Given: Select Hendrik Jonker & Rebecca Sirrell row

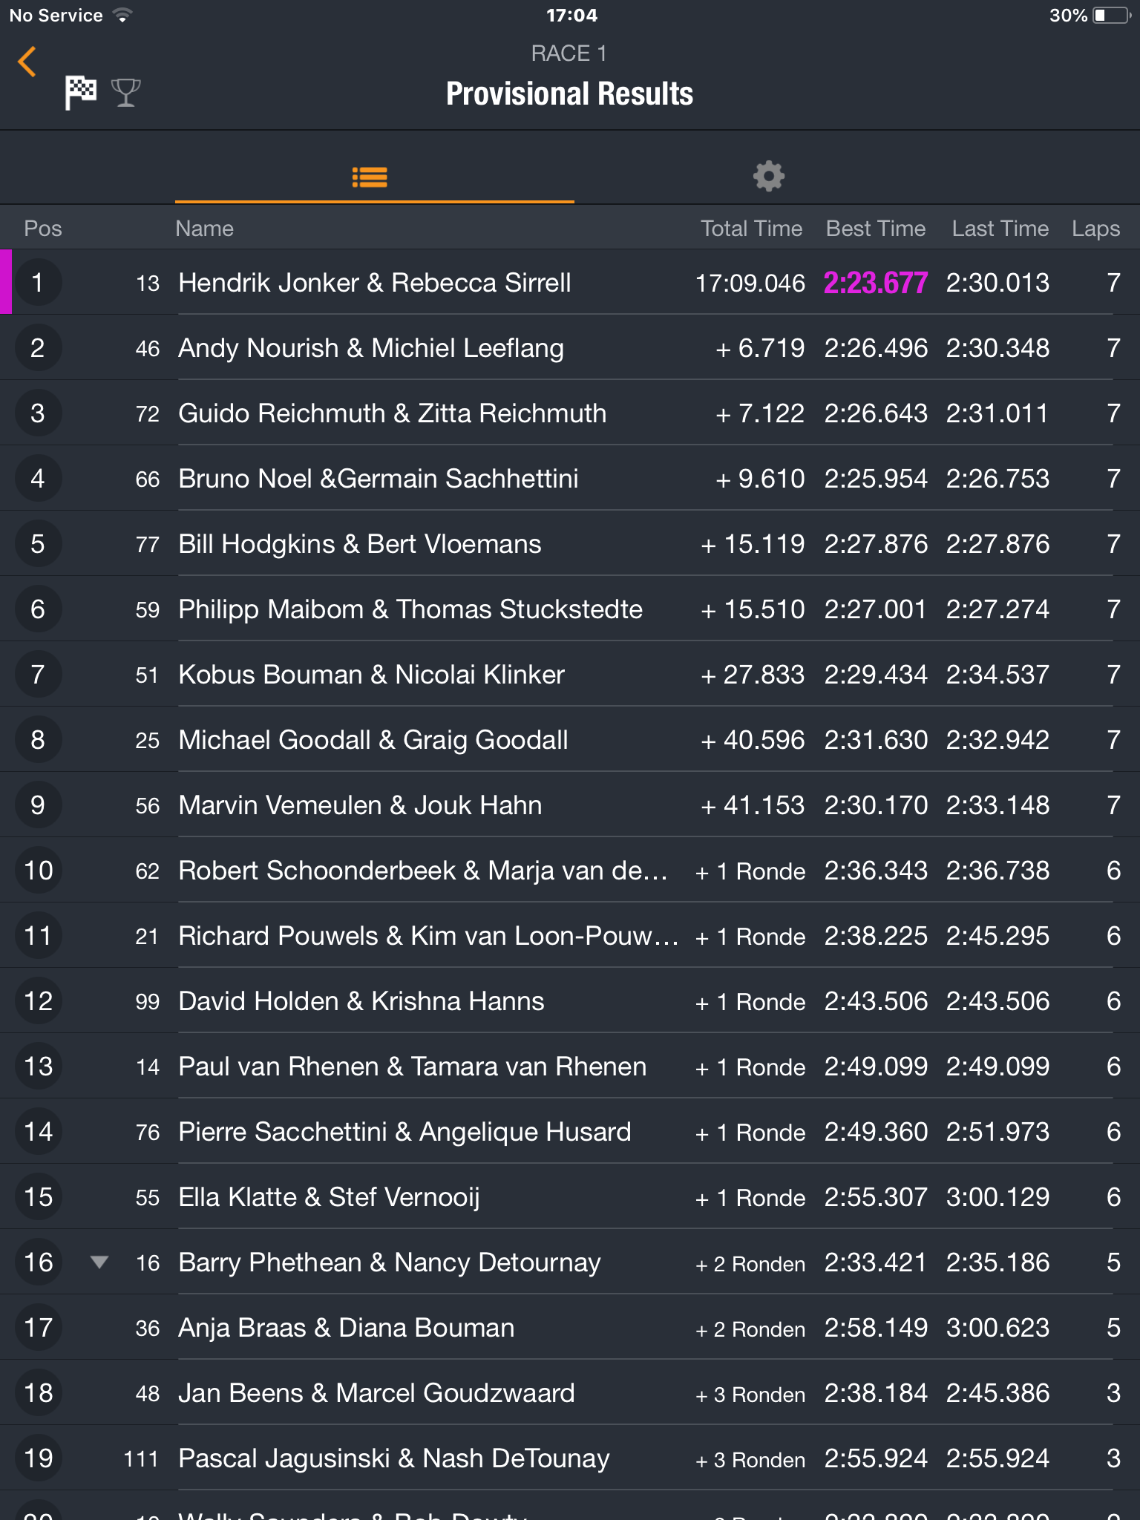Looking at the screenshot, I should pos(570,282).
